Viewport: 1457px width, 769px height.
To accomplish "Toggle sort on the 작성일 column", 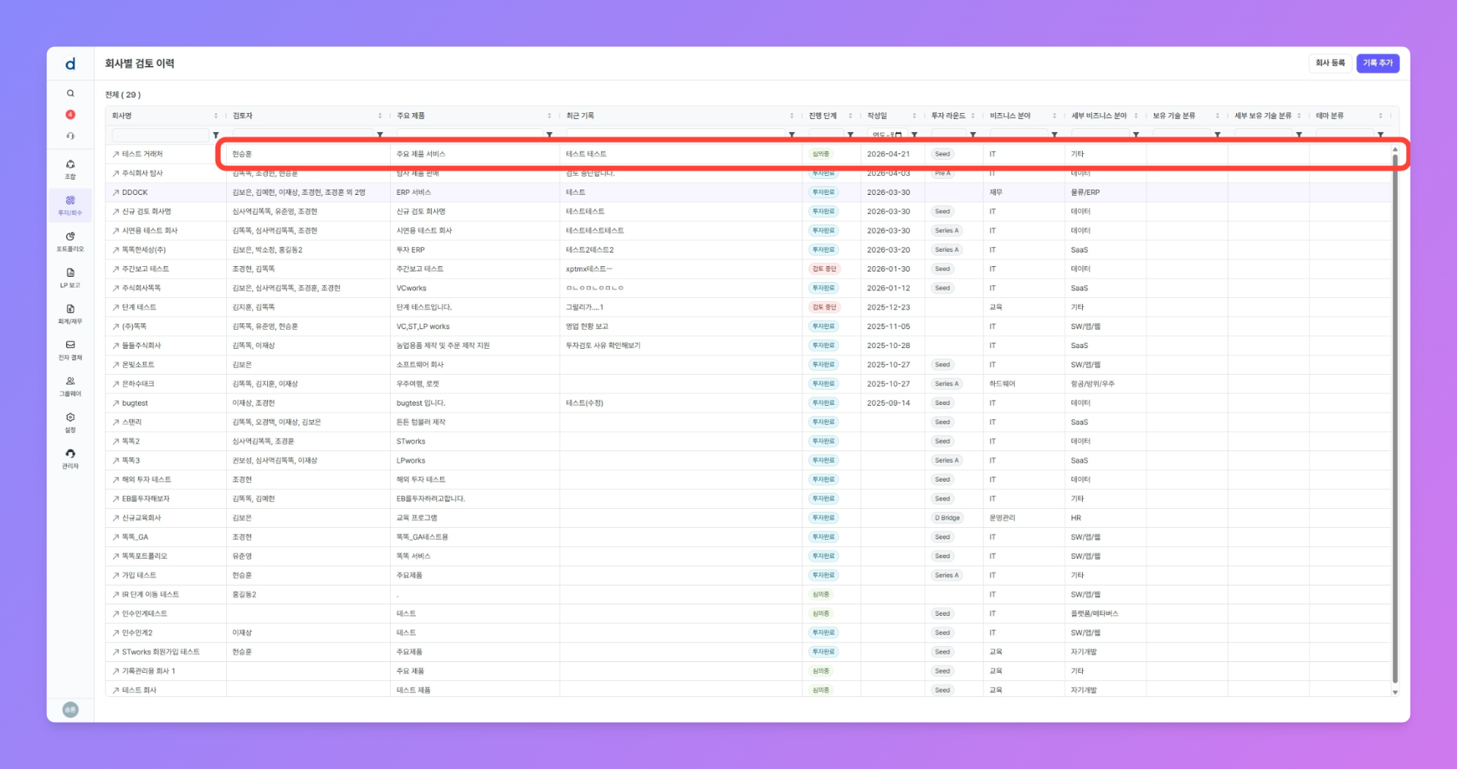I will [914, 116].
